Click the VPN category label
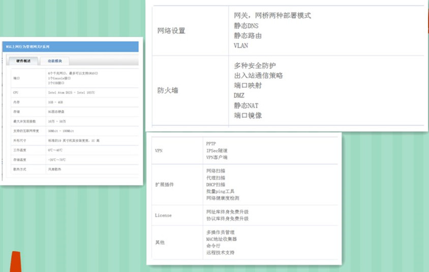429x272 pixels. pyautogui.click(x=159, y=151)
